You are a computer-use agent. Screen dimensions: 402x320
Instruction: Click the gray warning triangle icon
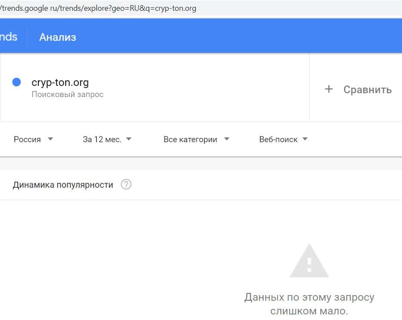[309, 261]
